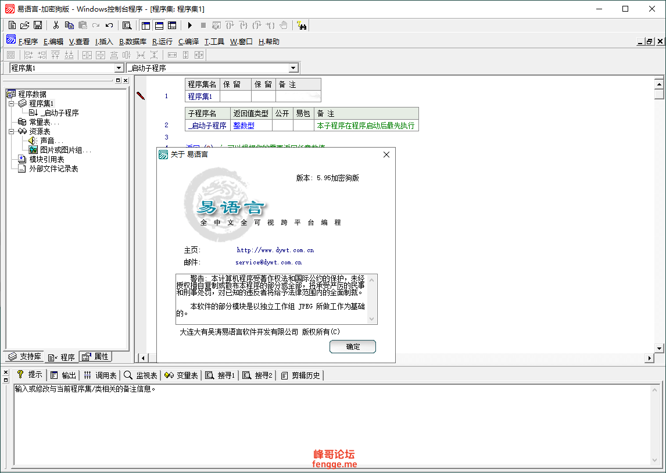This screenshot has width=666, height=473.
Task: Float the left work panel
Action: click(118, 80)
